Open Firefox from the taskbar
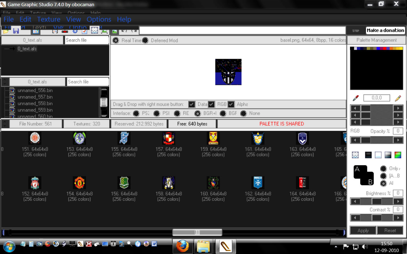This screenshot has width=407, height=254. pos(183,246)
